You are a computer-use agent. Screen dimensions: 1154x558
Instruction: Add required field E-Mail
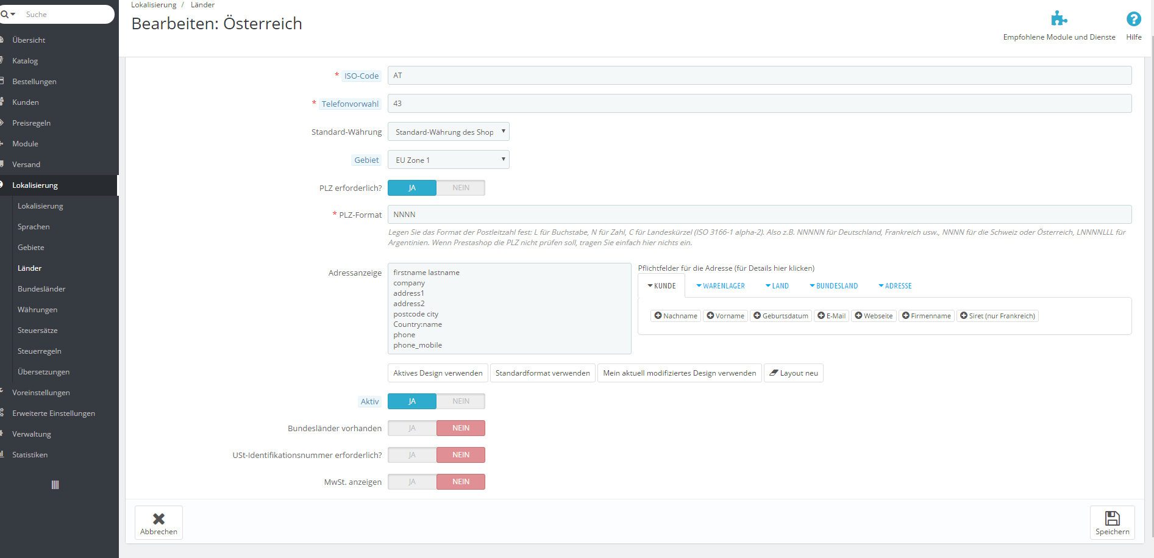(x=832, y=316)
